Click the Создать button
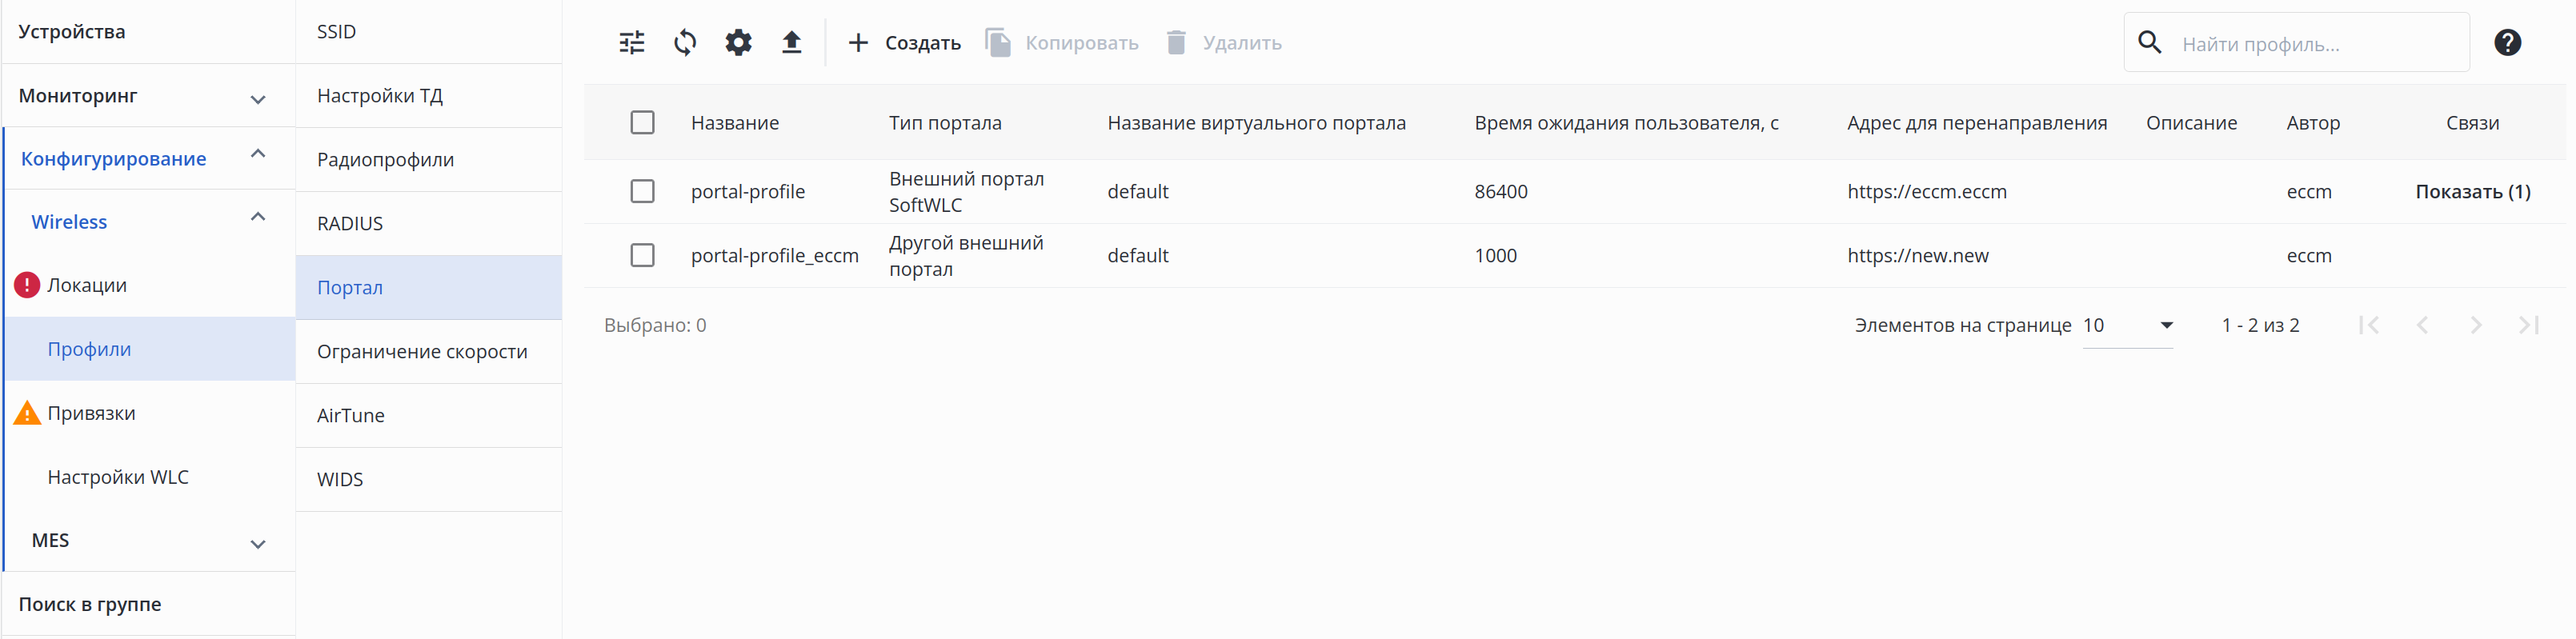The width and height of the screenshot is (2576, 639). [x=904, y=43]
